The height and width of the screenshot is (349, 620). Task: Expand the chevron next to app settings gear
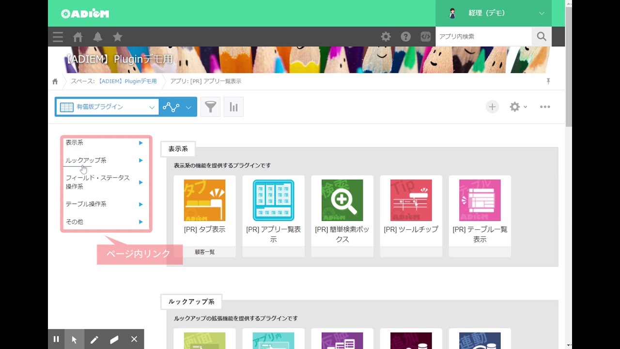pyautogui.click(x=526, y=107)
